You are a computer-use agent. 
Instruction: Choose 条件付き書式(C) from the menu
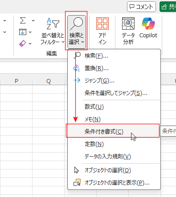point(113,131)
